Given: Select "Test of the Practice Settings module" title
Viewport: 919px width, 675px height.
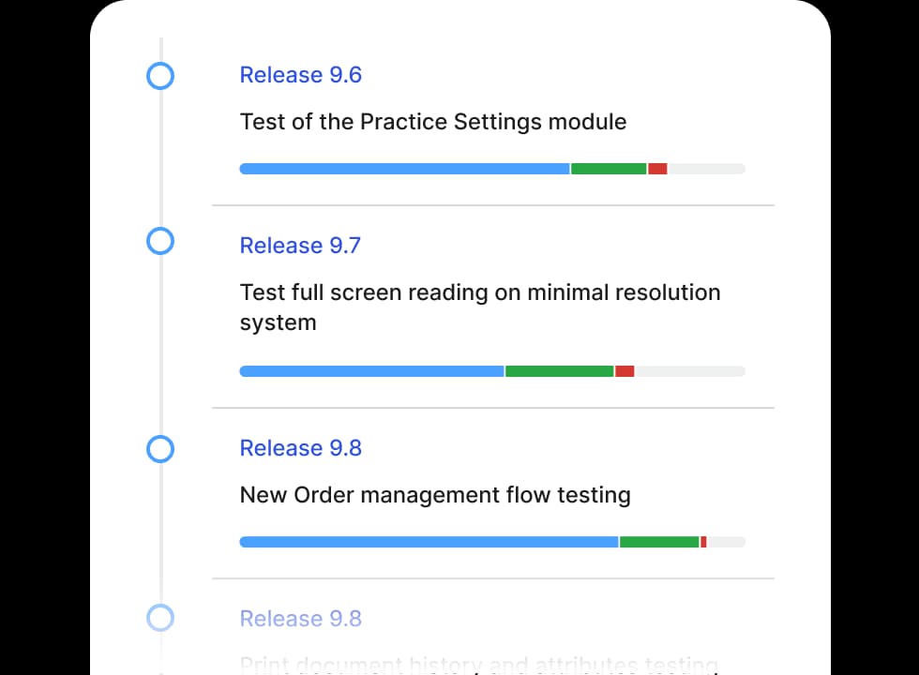Looking at the screenshot, I should click(x=432, y=122).
